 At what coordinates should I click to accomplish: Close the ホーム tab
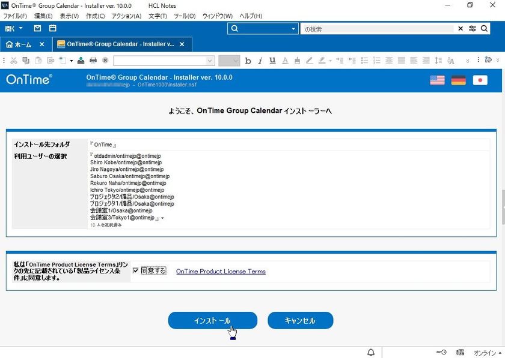pos(42,44)
